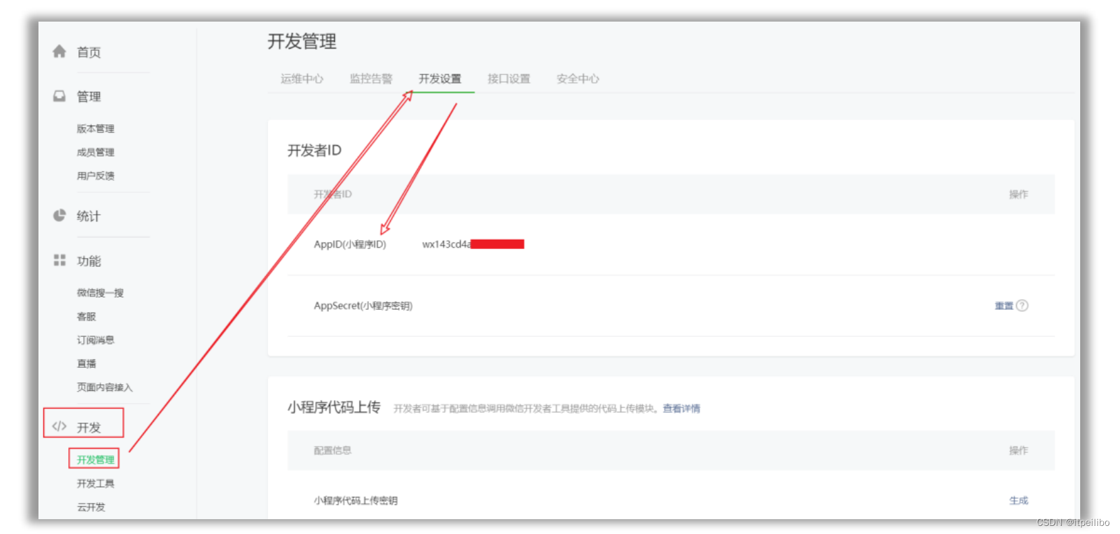
Task: Click the home icon beside 首页
Action: [59, 51]
